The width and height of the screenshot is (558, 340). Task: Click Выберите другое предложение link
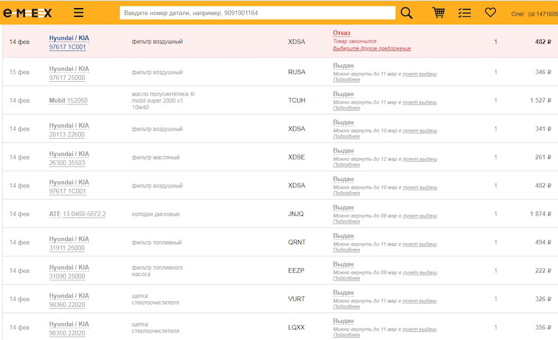point(372,48)
